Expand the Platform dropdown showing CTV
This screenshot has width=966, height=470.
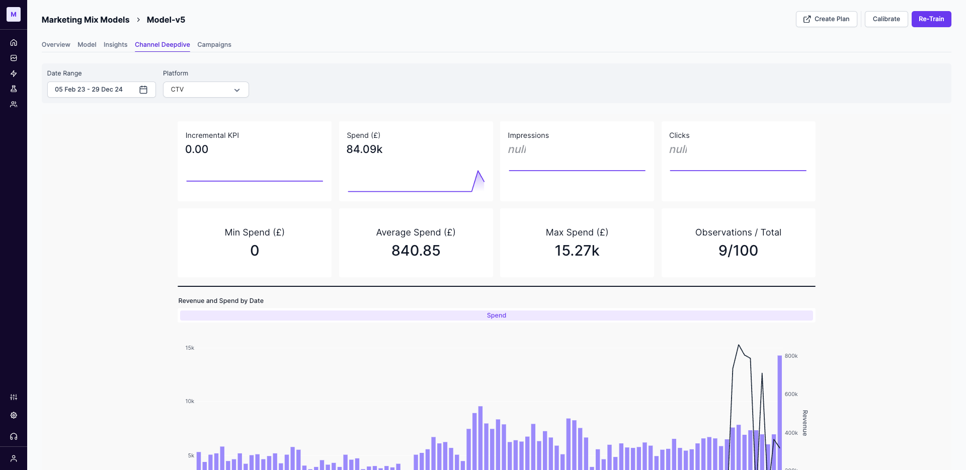pos(206,90)
